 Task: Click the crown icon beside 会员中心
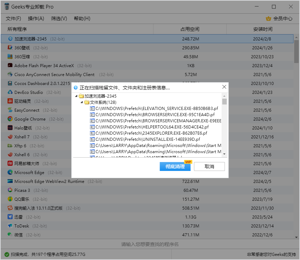point(268,18)
